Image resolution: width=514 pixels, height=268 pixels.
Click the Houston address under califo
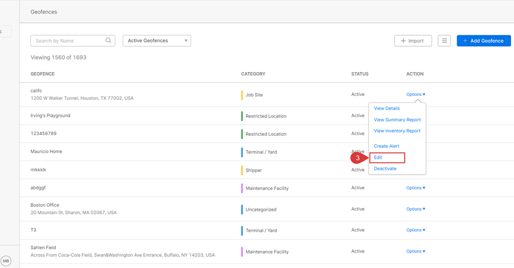[x=82, y=98]
